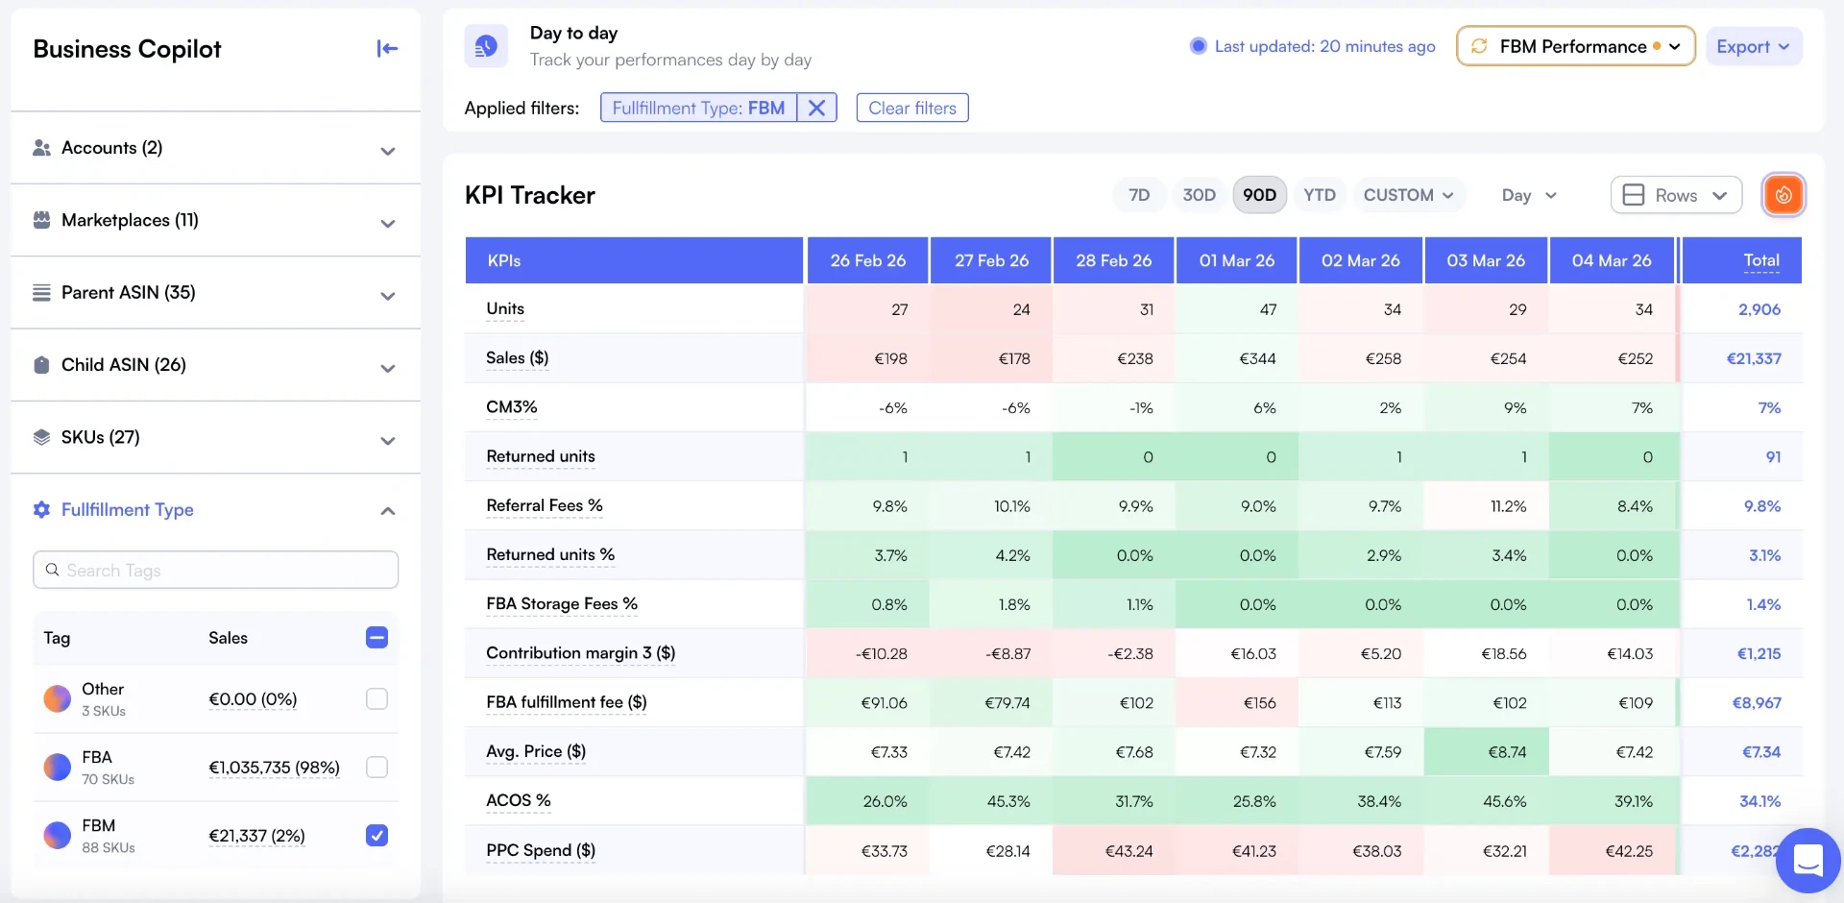Focus the Search Tags input field
Image resolution: width=1844 pixels, height=903 pixels.
pyautogui.click(x=215, y=570)
